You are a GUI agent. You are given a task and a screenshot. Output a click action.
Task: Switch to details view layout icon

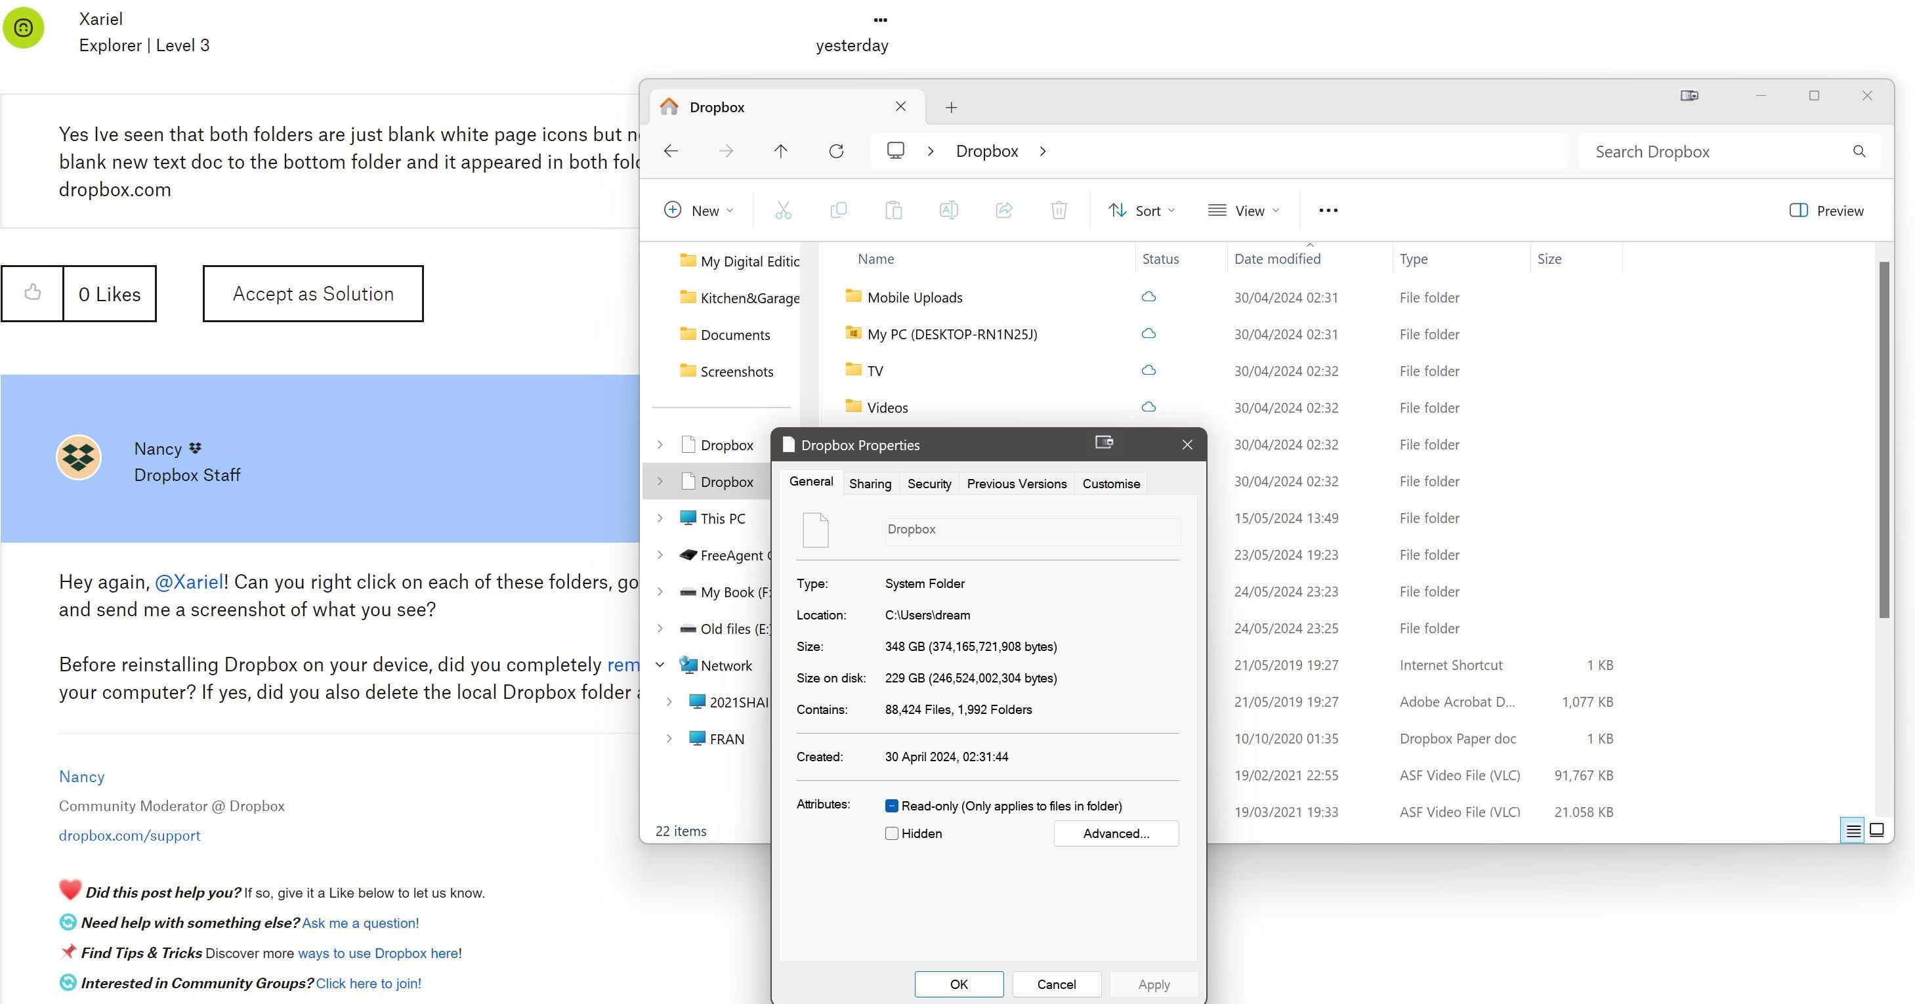coord(1853,830)
